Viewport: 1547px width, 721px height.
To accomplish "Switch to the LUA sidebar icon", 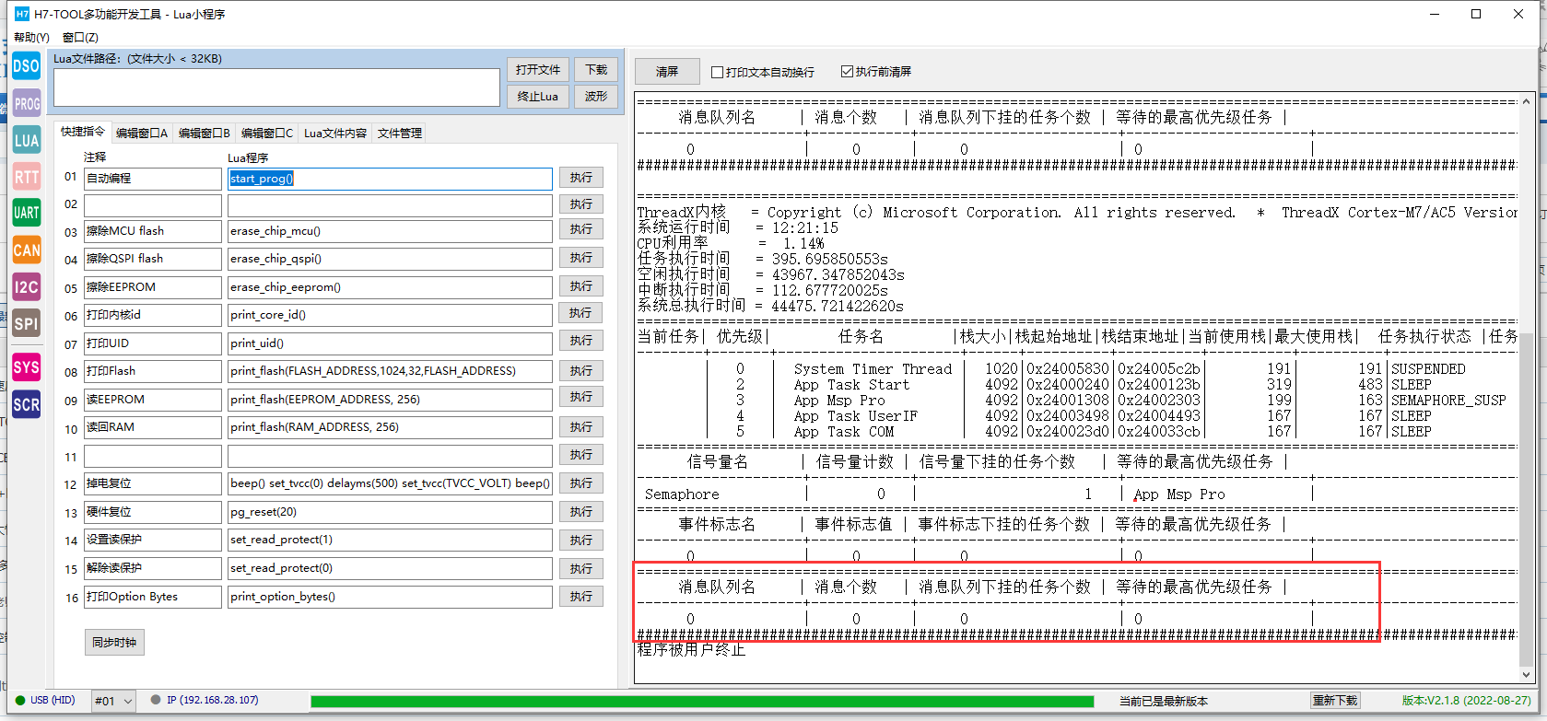I will click(x=26, y=140).
